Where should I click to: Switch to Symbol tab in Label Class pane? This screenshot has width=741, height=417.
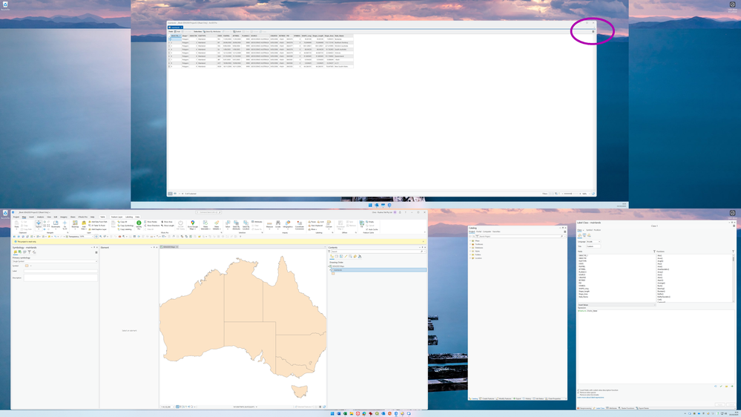pos(589,230)
